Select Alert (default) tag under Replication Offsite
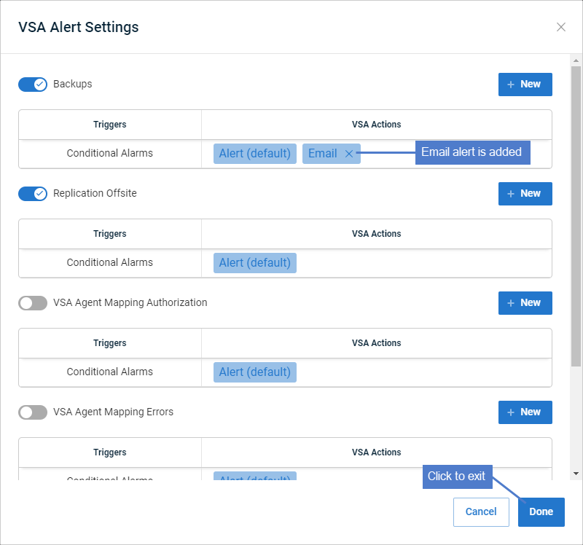 254,263
